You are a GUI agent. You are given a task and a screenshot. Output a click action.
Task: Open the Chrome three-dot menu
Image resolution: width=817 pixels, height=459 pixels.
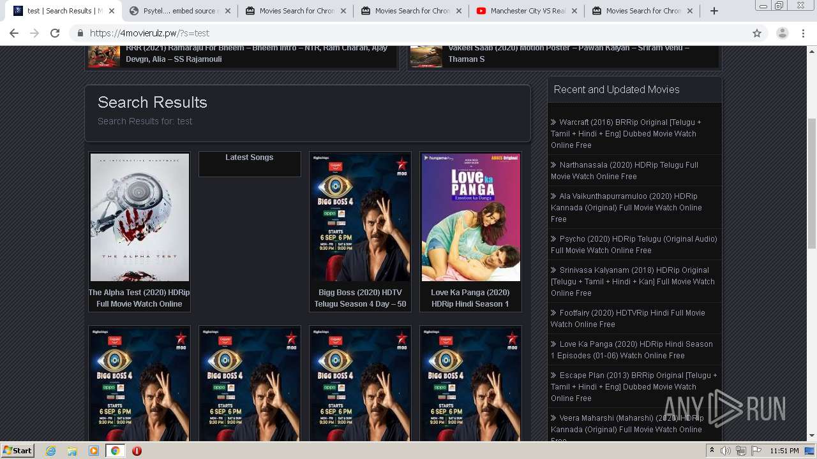[804, 33]
